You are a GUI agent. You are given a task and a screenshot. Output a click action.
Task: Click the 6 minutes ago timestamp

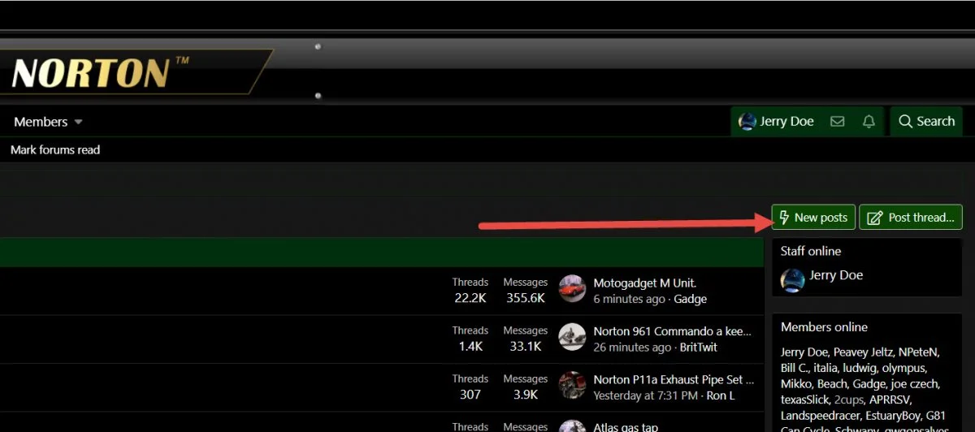coord(629,299)
